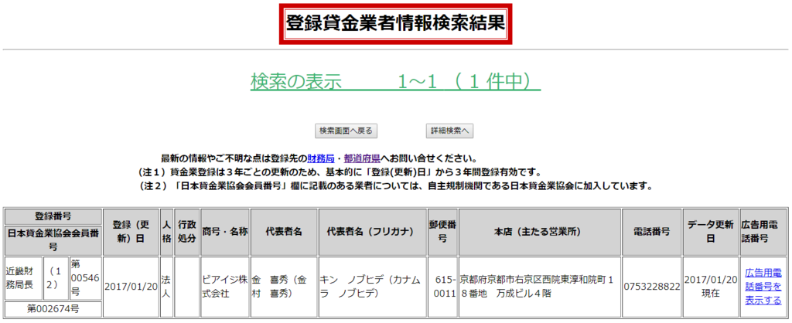Click the 0753228822 phone number cell
Screen dimensions: 792x323
651,286
